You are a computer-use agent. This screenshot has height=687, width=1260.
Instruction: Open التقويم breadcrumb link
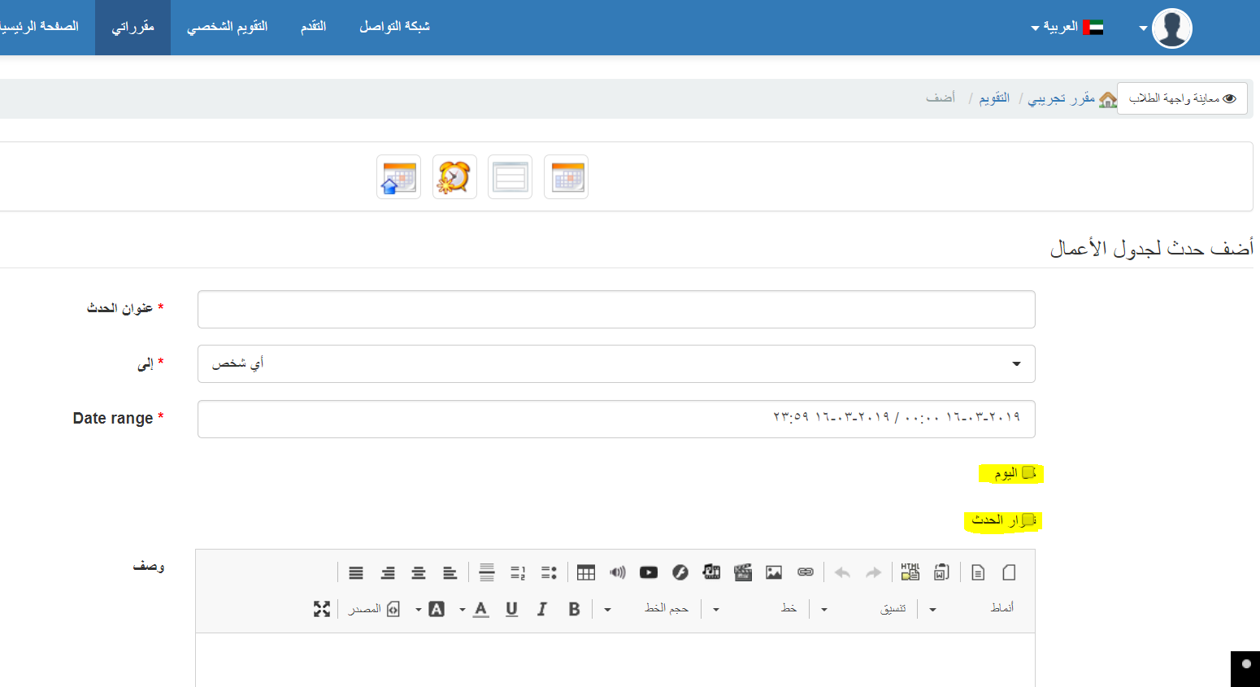click(994, 98)
